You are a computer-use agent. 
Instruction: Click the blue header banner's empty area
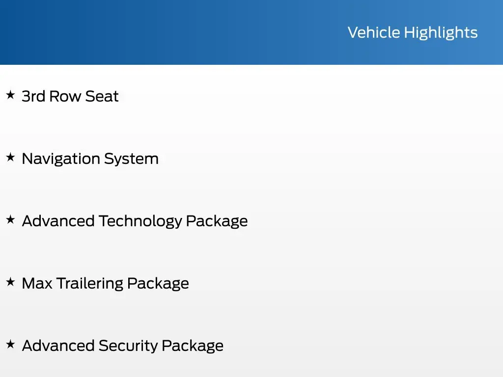(x=161, y=32)
